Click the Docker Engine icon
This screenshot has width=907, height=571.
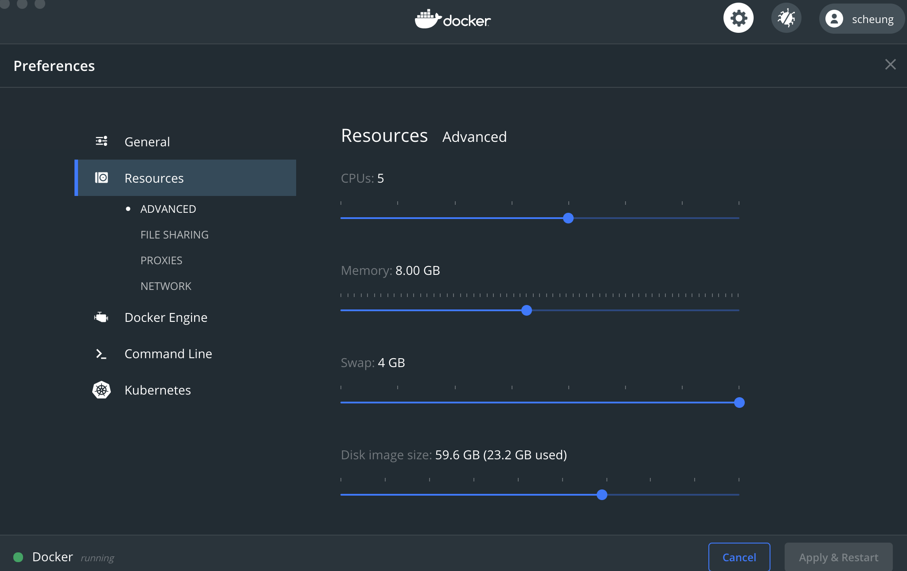[x=101, y=317]
